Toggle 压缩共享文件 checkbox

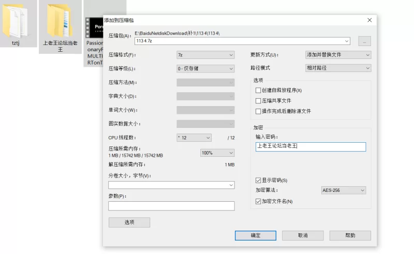click(x=259, y=101)
